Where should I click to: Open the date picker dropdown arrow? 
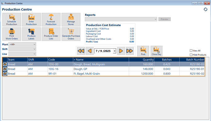pyautogui.click(x=115, y=51)
